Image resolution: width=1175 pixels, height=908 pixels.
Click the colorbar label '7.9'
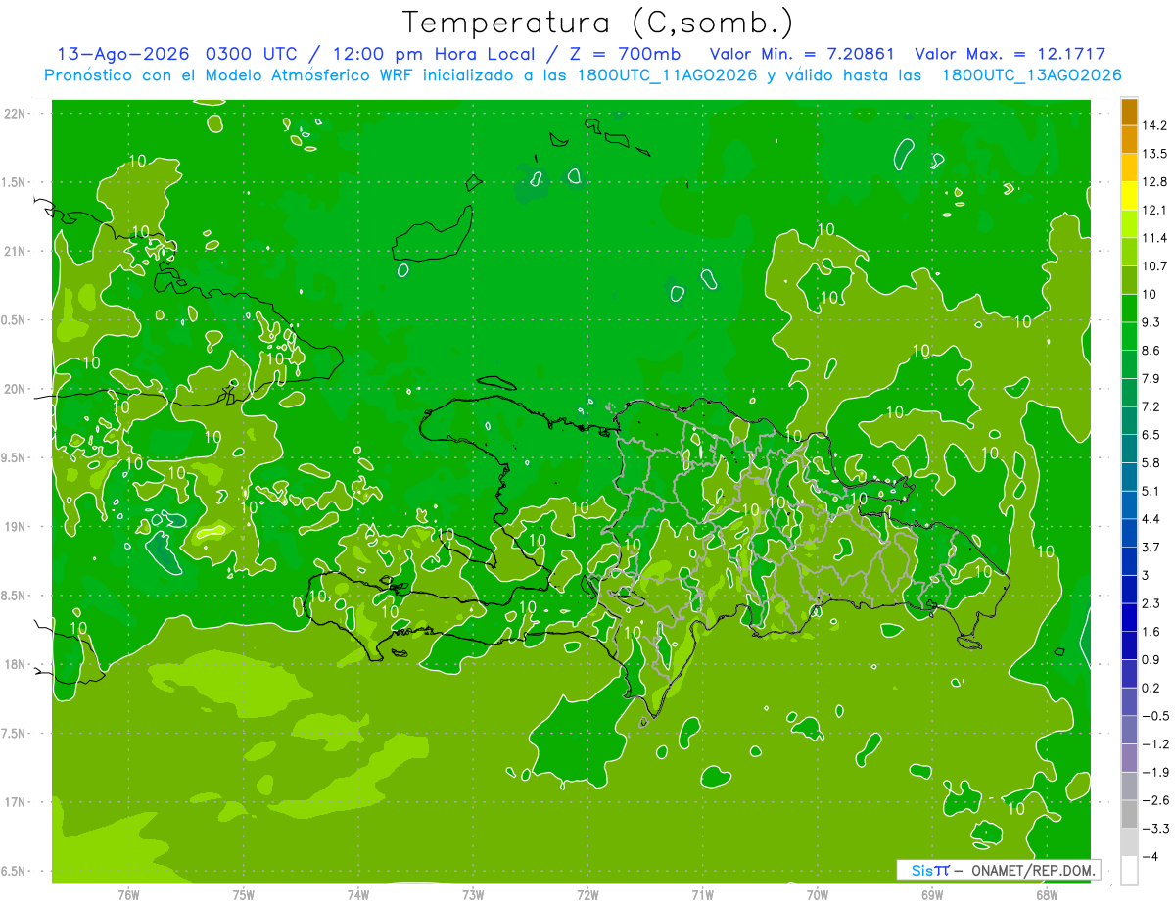[1151, 378]
